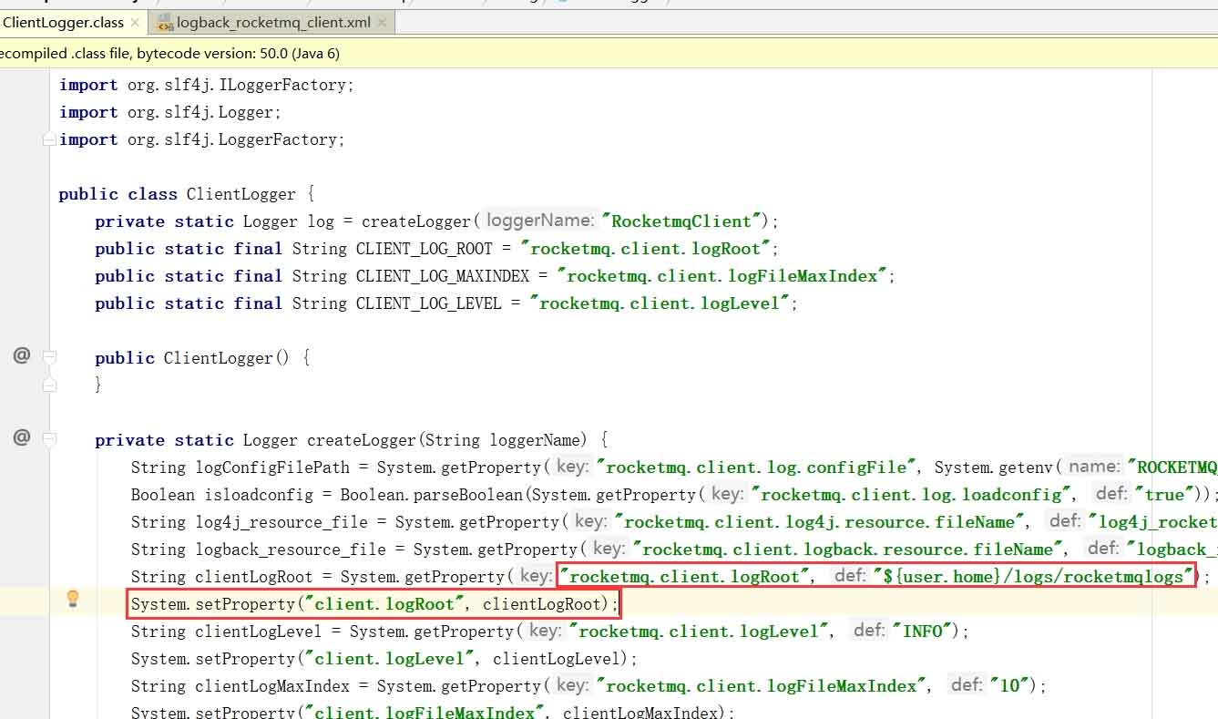Click the "key:" hint before rocketmq.client.logLevel

(x=545, y=631)
